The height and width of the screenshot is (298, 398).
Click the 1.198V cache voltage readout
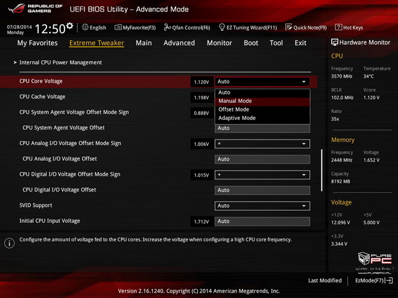click(x=201, y=98)
